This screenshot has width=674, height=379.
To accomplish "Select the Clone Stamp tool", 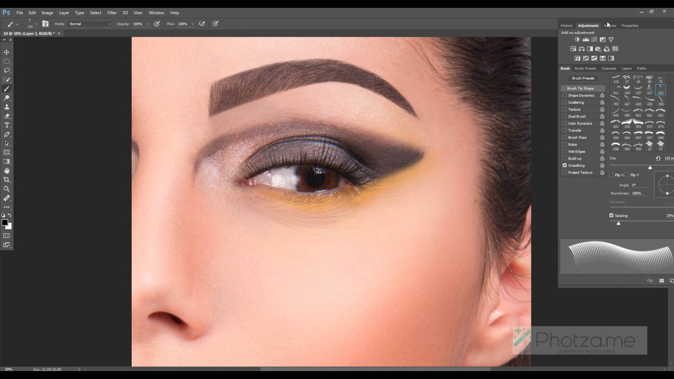I will tap(7, 107).
